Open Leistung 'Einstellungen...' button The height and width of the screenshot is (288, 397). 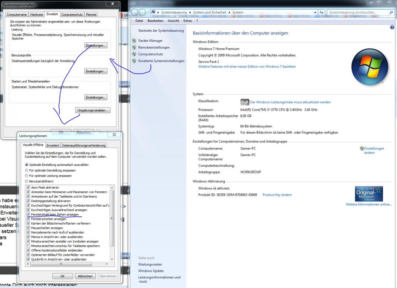click(96, 45)
